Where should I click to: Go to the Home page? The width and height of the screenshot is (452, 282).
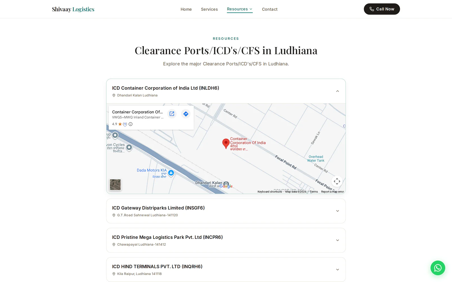point(186,9)
